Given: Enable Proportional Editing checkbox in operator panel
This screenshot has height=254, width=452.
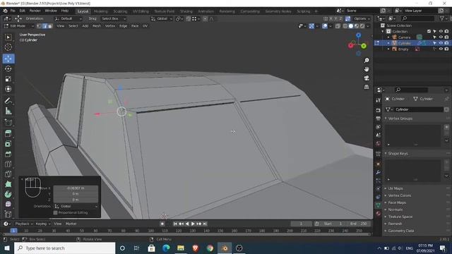Looking at the screenshot, I should click(55, 212).
